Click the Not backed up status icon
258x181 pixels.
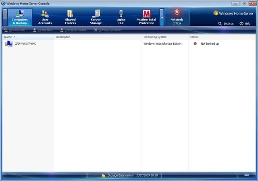tap(195, 44)
